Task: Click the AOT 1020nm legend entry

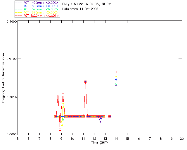Action: coord(37,16)
